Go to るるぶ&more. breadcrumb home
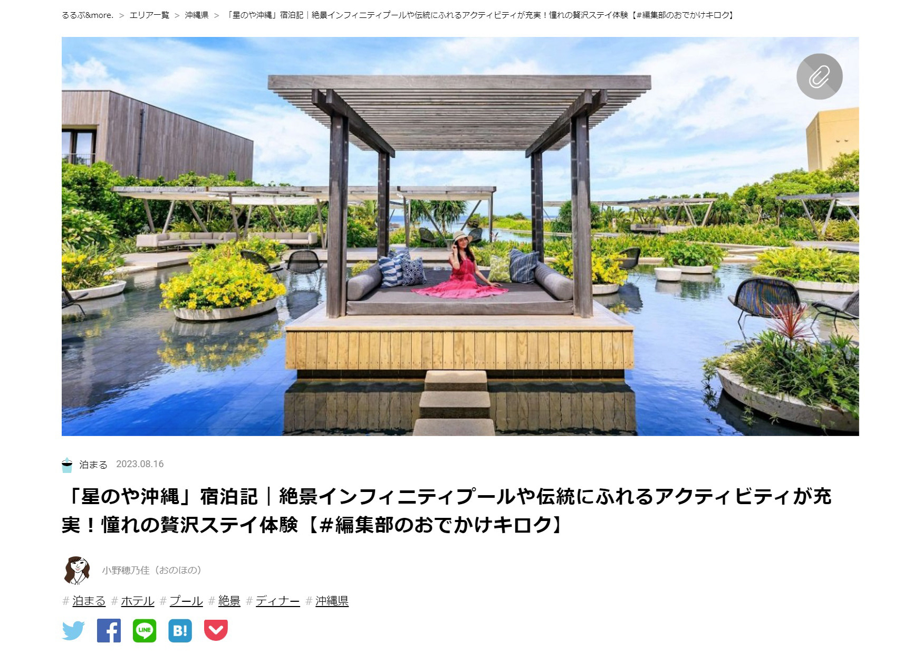The image size is (913, 672). pos(88,15)
